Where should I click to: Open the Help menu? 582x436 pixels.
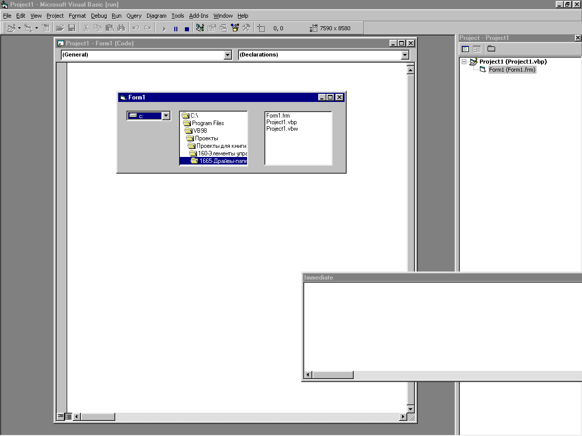pos(243,16)
